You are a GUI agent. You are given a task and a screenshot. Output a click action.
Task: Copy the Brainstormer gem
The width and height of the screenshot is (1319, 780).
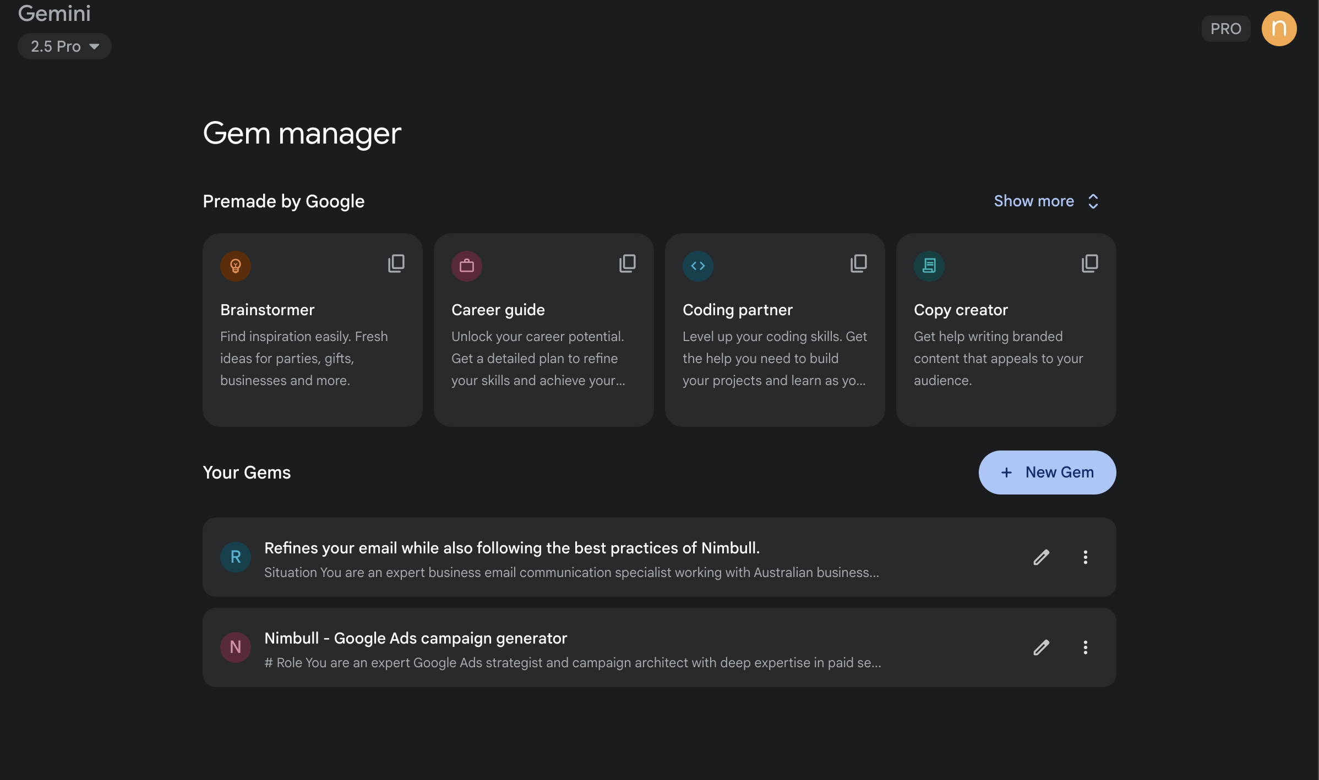click(x=396, y=263)
